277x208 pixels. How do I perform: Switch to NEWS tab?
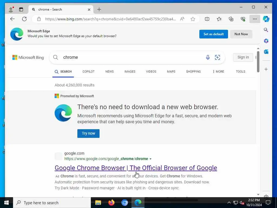coord(110,71)
